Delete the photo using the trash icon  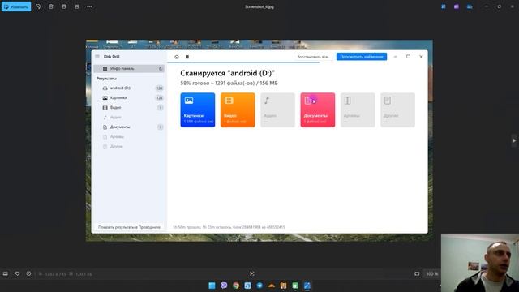point(51,6)
